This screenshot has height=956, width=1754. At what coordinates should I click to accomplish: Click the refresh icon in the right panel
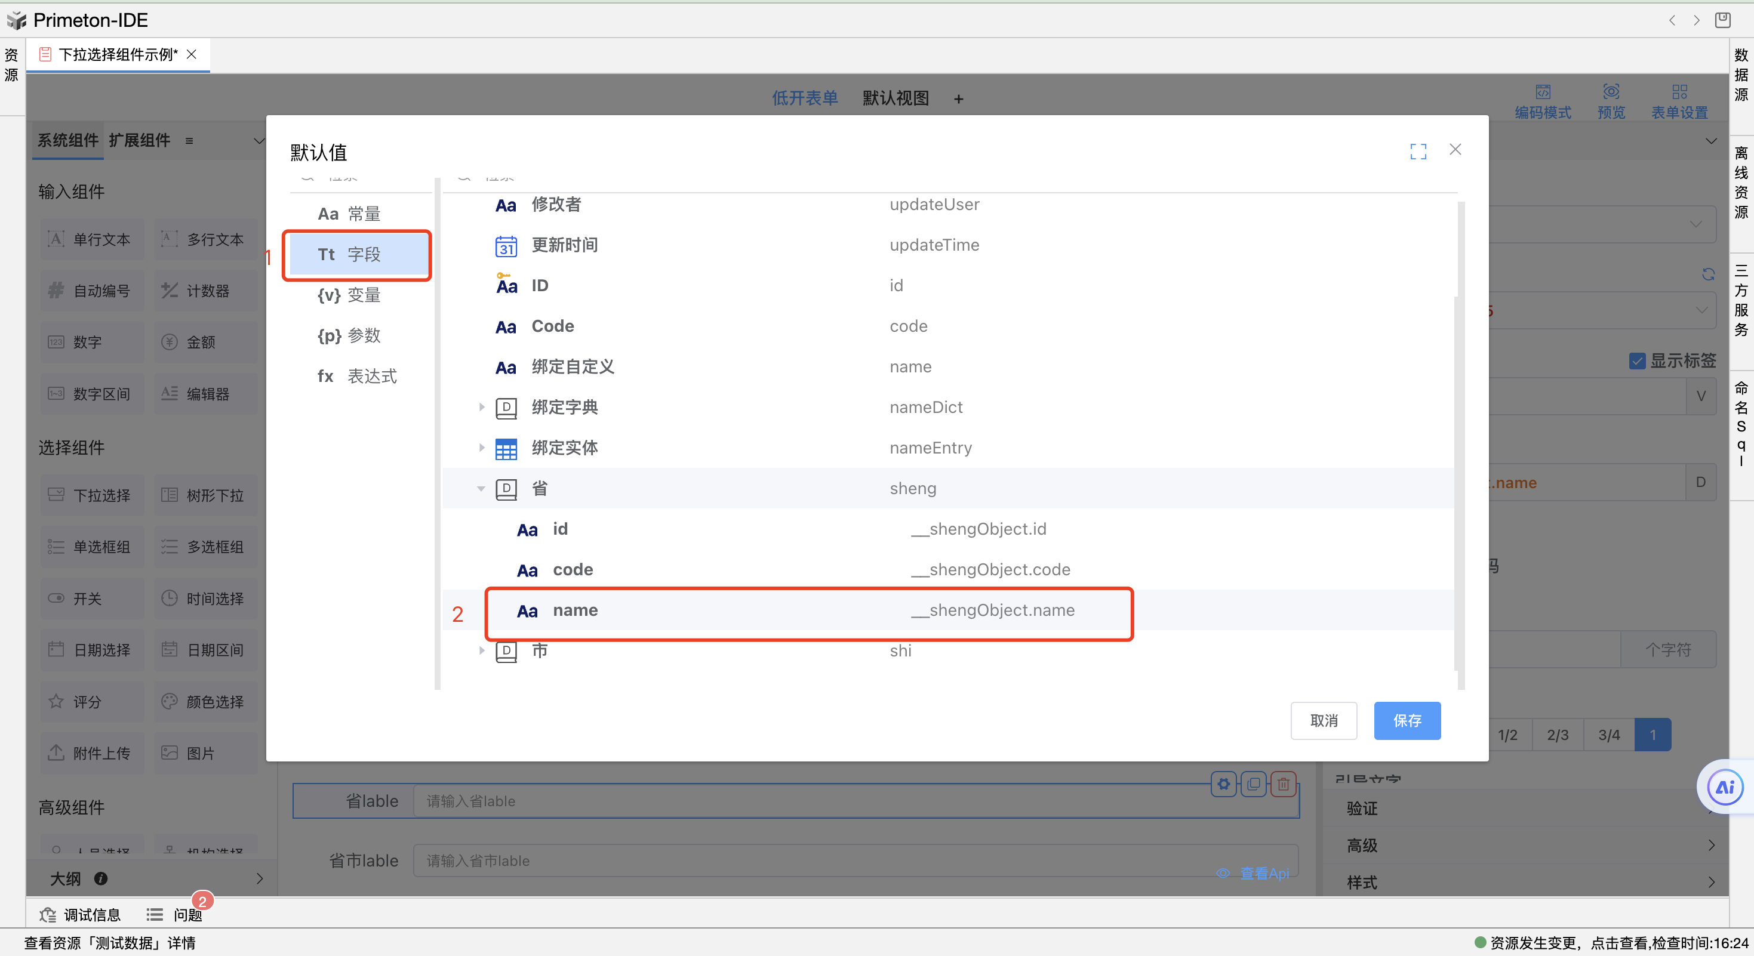[x=1707, y=275]
